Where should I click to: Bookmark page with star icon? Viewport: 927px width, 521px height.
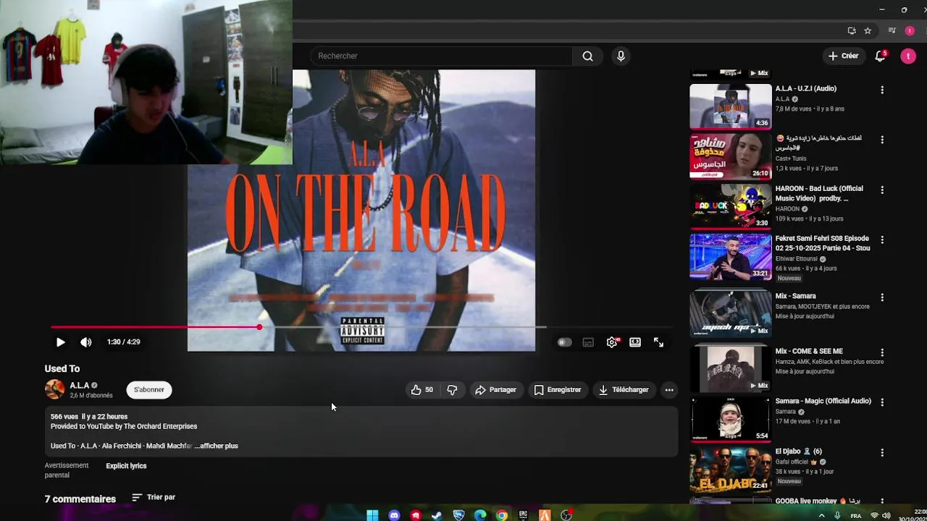[x=868, y=30]
